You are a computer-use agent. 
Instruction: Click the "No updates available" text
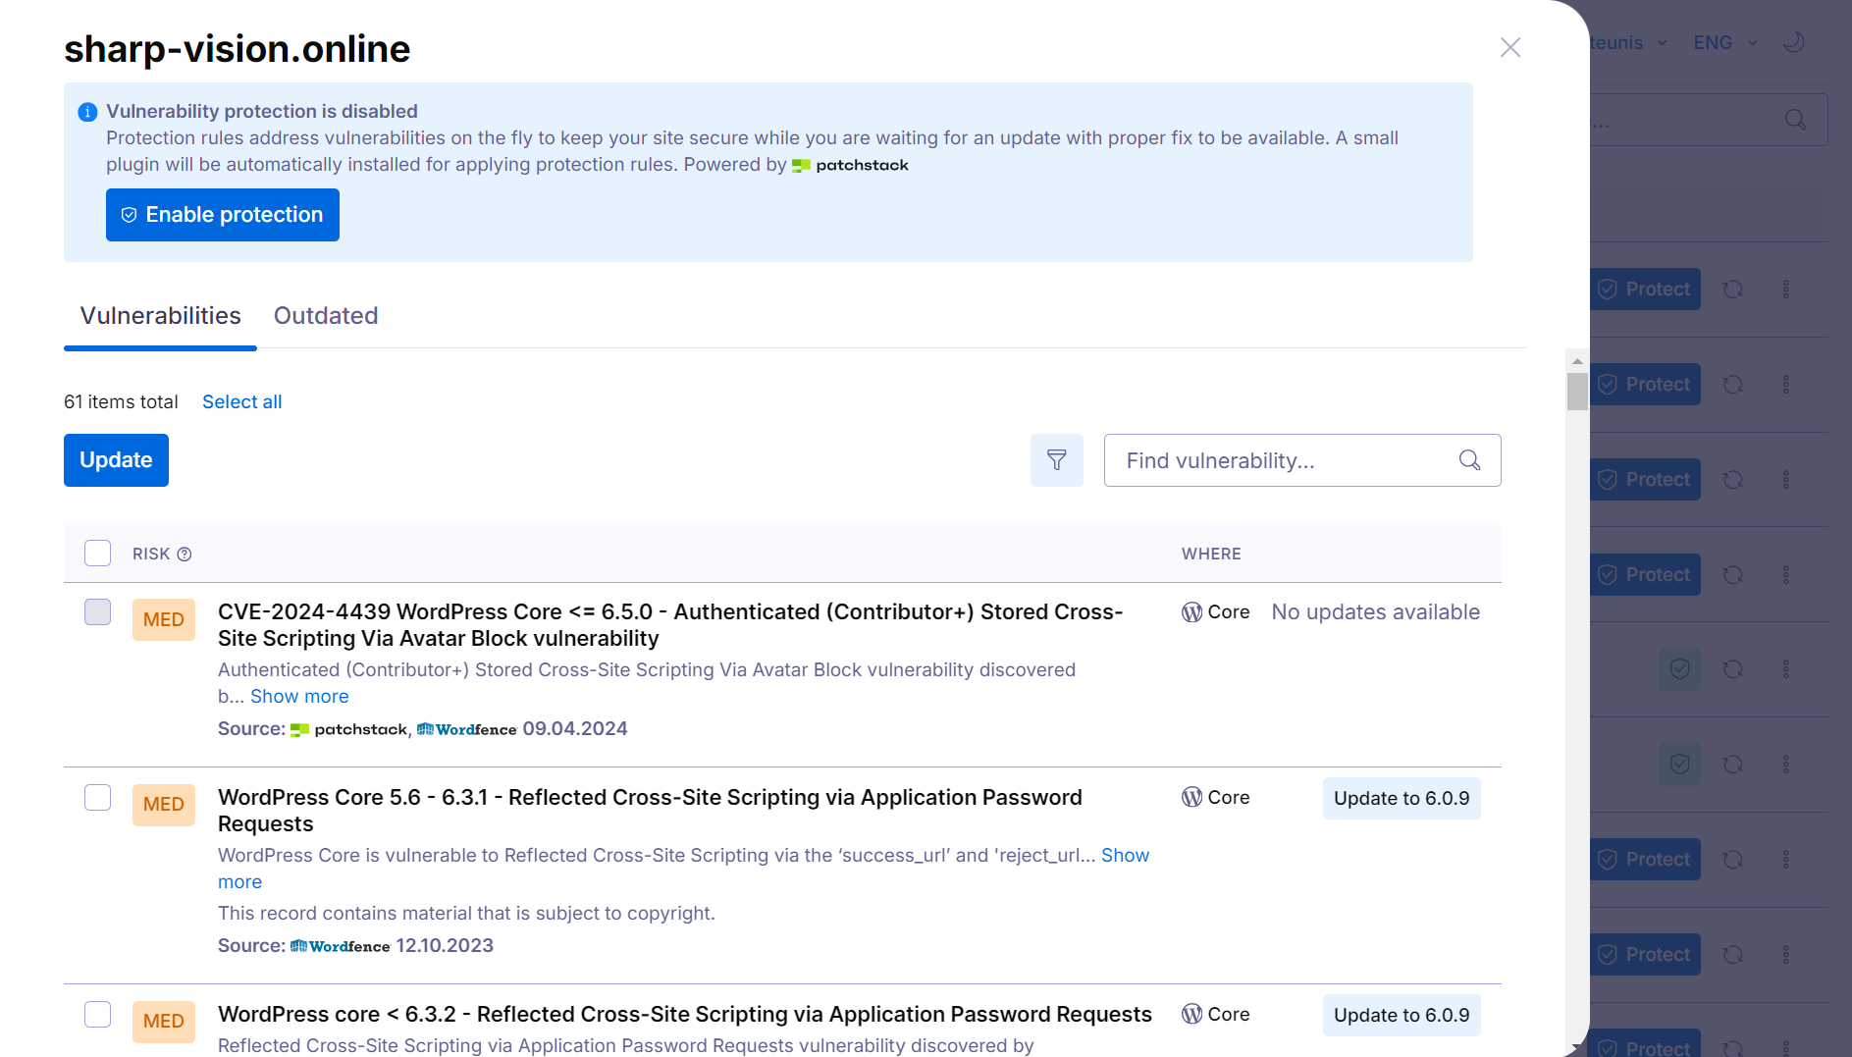pos(1375,612)
